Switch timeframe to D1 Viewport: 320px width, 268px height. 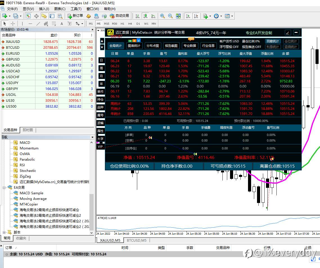click(138, 24)
